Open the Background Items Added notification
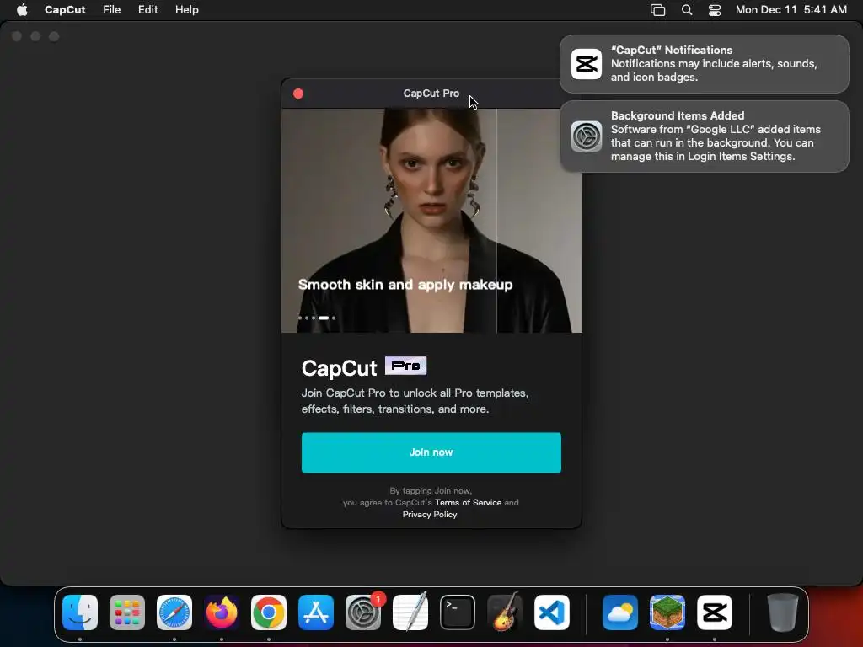The height and width of the screenshot is (647, 863). (x=705, y=136)
